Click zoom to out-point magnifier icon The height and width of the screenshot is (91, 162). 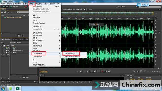click(x=155, y=71)
